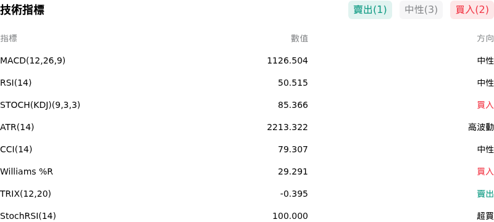Viewport: 494px width, 222px height.
Task: Click the green 賣出 signal for TRIX
Action: [x=485, y=194]
